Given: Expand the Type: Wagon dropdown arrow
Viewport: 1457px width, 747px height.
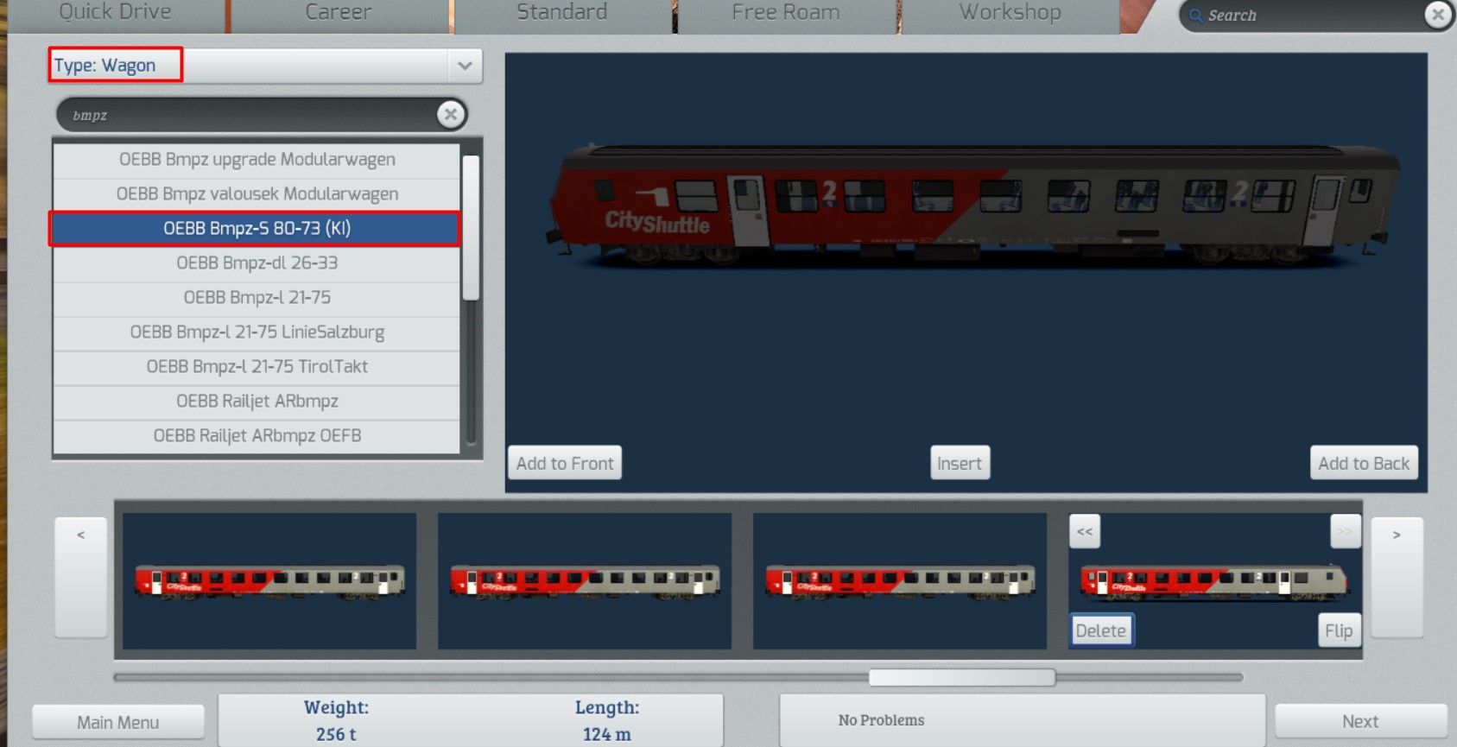Looking at the screenshot, I should (465, 66).
